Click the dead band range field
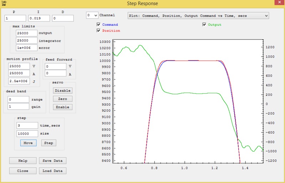The width and height of the screenshot is (285, 183). 18,99
